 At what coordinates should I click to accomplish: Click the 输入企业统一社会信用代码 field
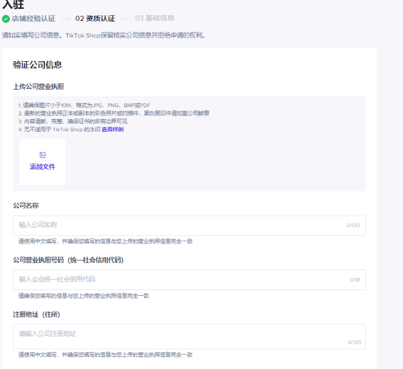tap(177, 279)
